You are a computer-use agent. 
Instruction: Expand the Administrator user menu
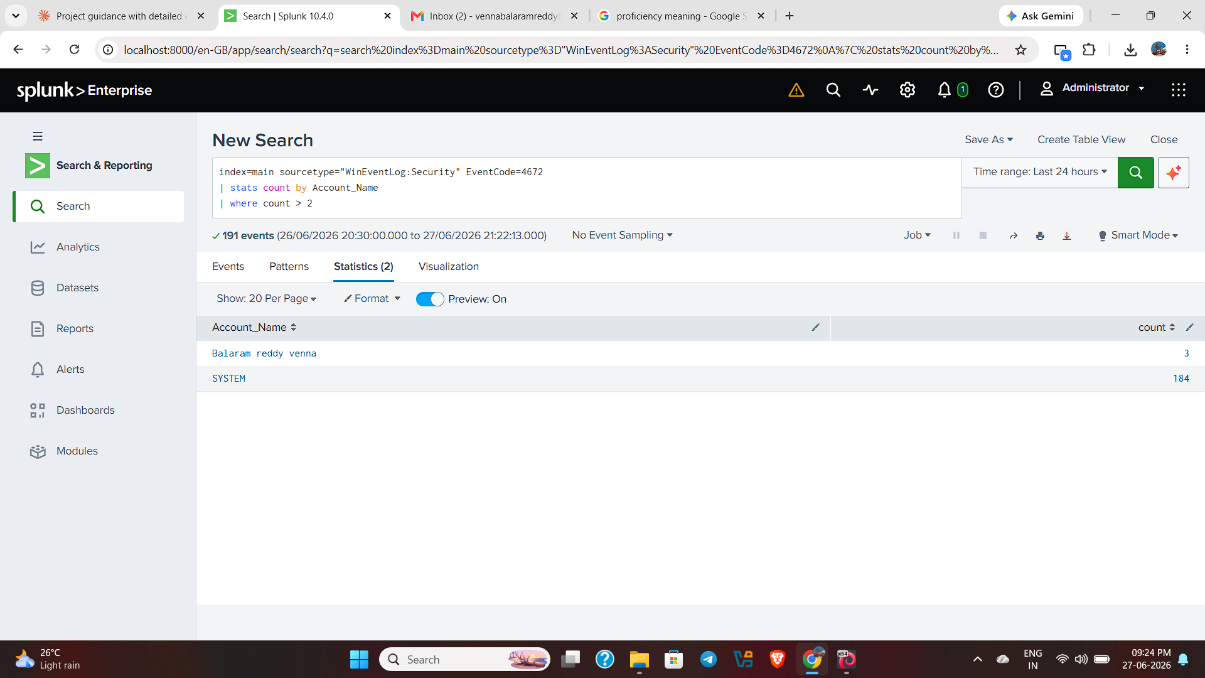click(1093, 89)
